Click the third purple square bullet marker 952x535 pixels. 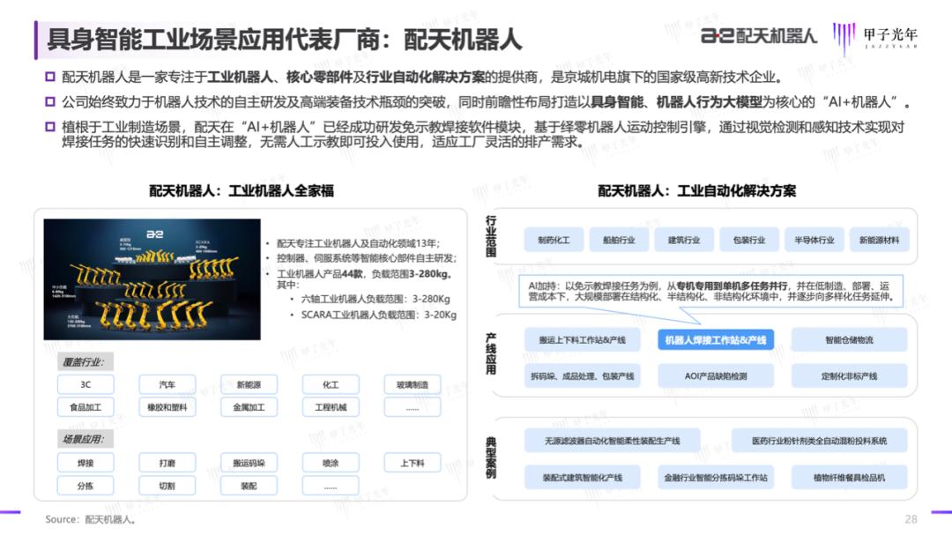[x=50, y=127]
